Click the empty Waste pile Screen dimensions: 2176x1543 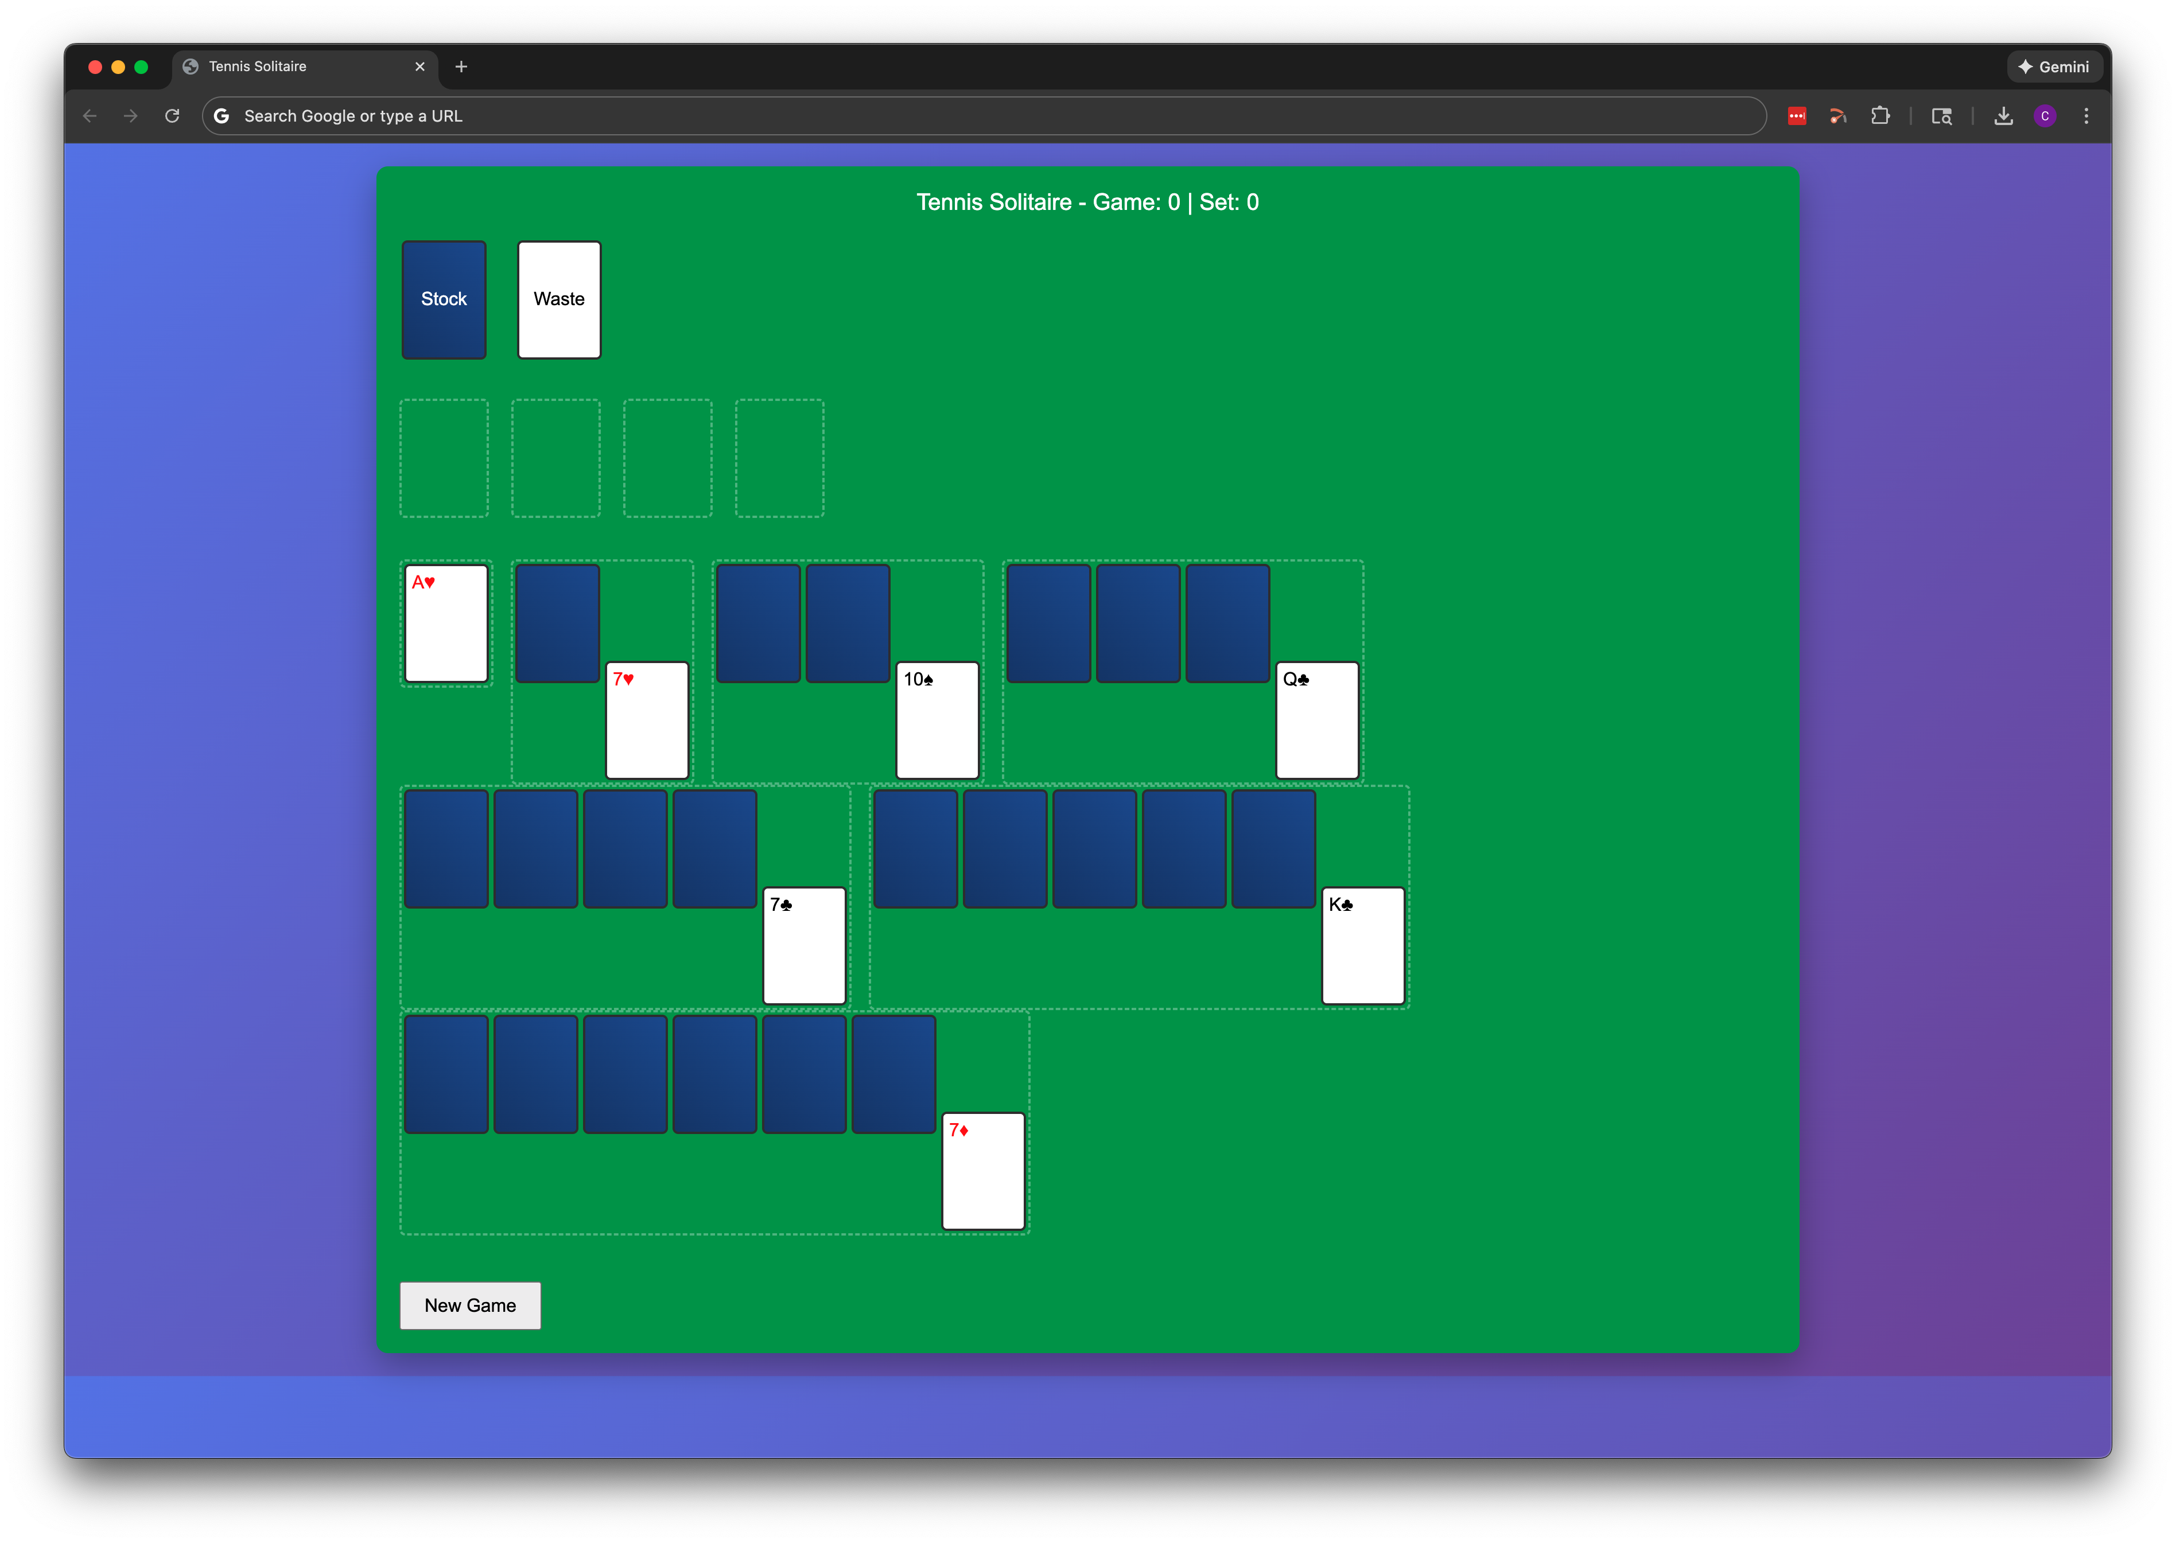coord(559,299)
